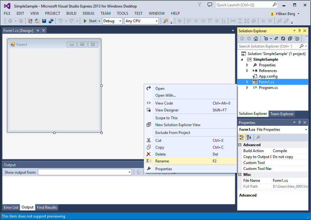Toggle auto-hide pin on Solution Explorer panel
311x220 pixels.
tap(299, 31)
